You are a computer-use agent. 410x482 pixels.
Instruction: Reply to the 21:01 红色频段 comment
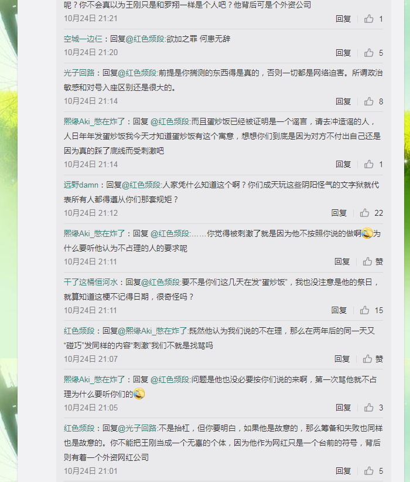click(x=343, y=471)
